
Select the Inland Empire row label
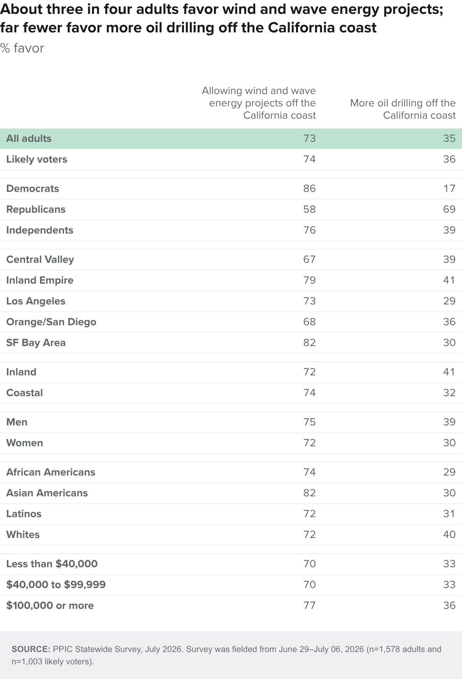(x=40, y=280)
